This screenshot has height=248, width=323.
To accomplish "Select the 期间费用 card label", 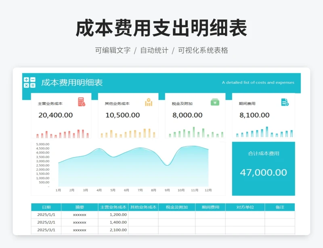I will click(247, 104).
